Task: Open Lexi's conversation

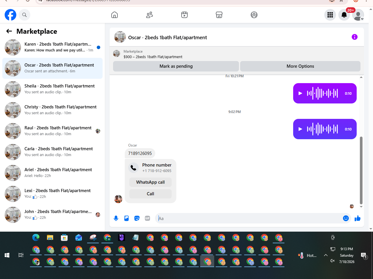Action: point(52,194)
